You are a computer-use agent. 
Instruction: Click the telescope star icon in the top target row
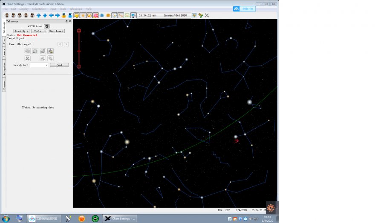pos(50,51)
